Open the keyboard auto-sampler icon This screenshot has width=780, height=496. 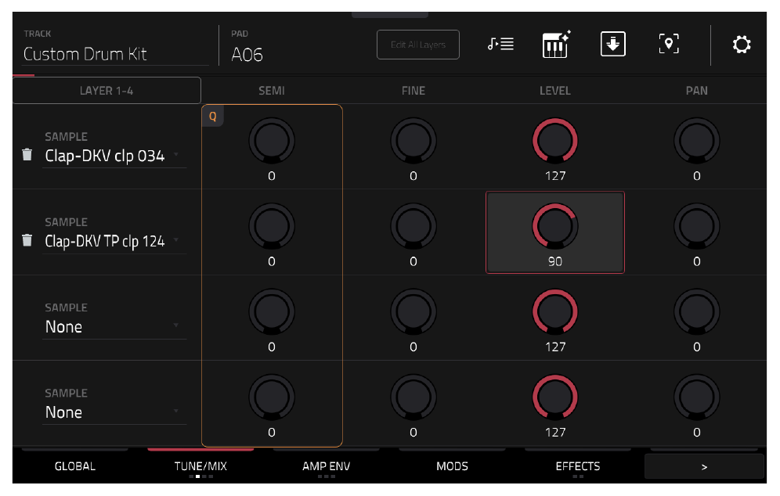[556, 45]
